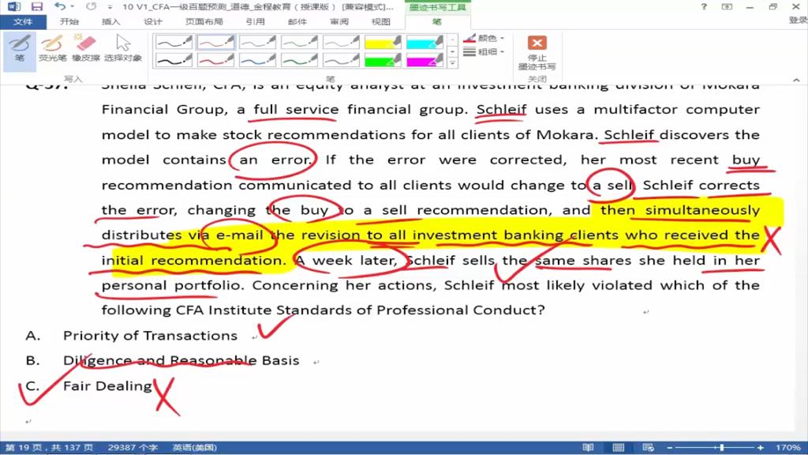The width and height of the screenshot is (808, 455).
Task: Open the ink Color (颜色) dropdown
Action: click(484, 38)
